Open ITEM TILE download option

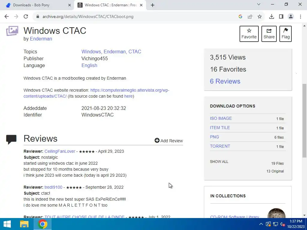(220, 128)
